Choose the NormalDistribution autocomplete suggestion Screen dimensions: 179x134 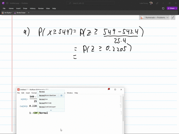click(x=48, y=95)
